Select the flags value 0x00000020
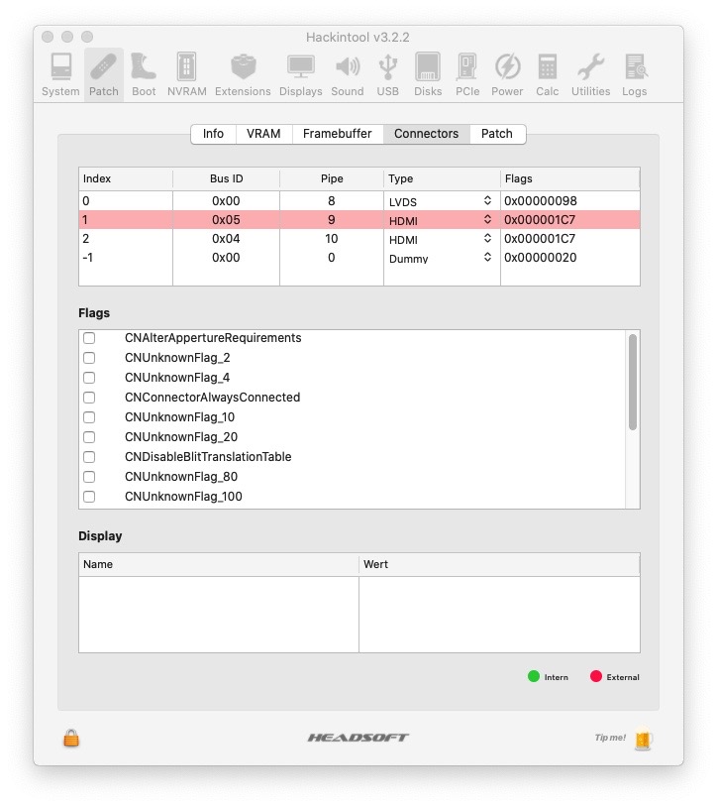Screen dimensions: 717x807 click(541, 258)
